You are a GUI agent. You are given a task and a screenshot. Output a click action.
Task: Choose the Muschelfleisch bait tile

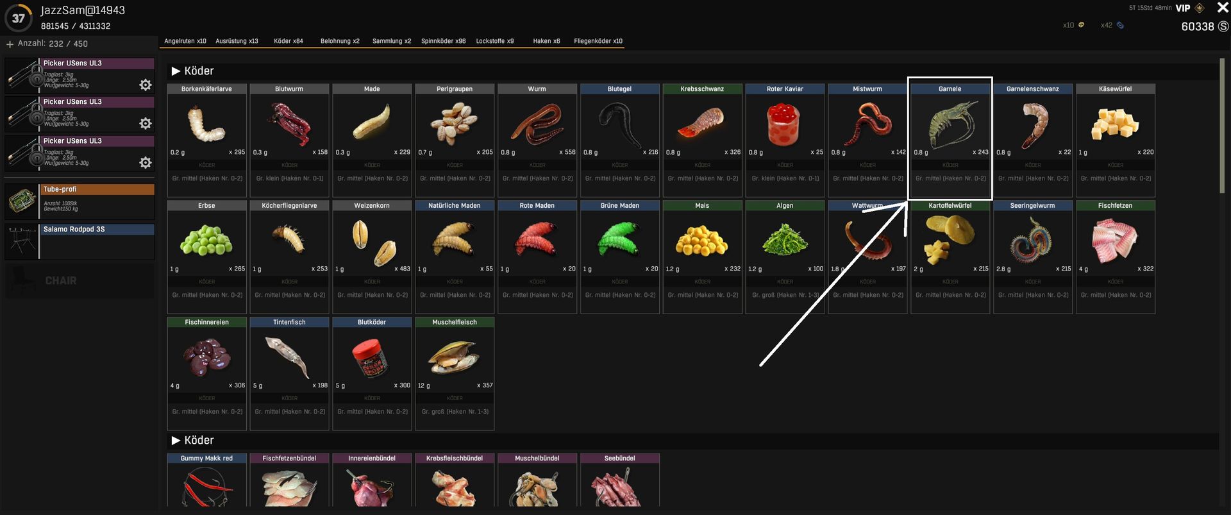click(x=455, y=373)
